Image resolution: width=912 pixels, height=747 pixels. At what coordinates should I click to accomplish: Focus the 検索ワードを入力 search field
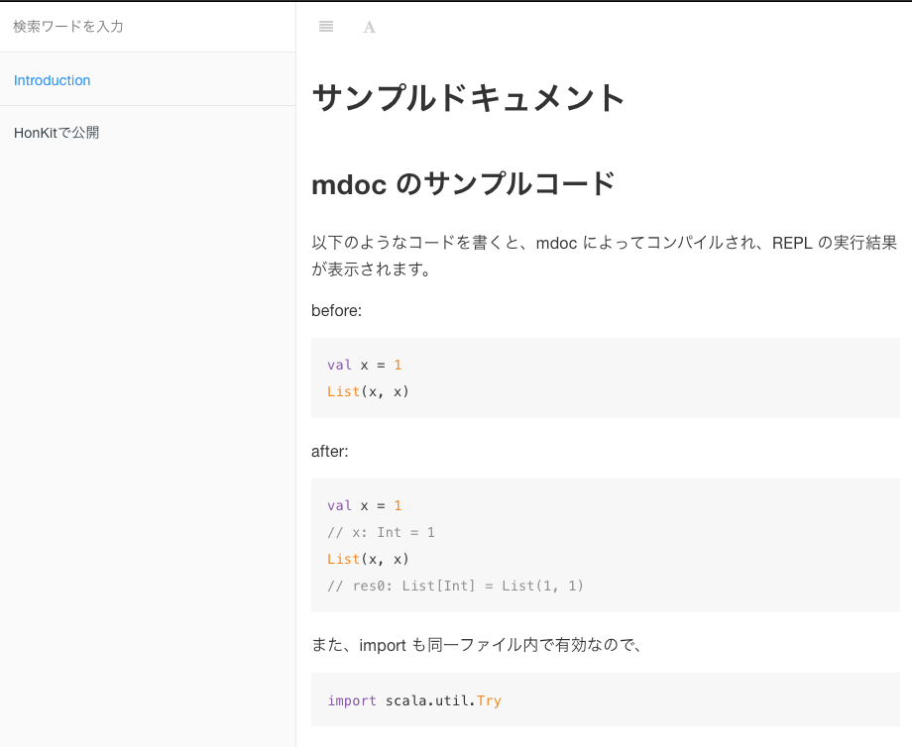tap(148, 27)
